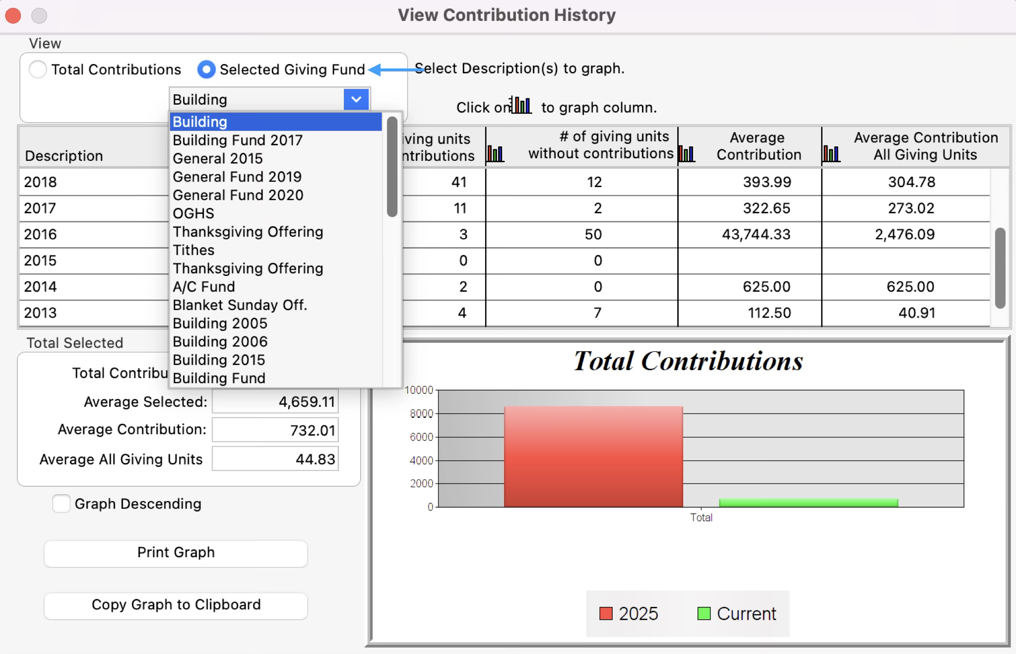Click the green Current legend swatch
The height and width of the screenshot is (654, 1016).
704,614
